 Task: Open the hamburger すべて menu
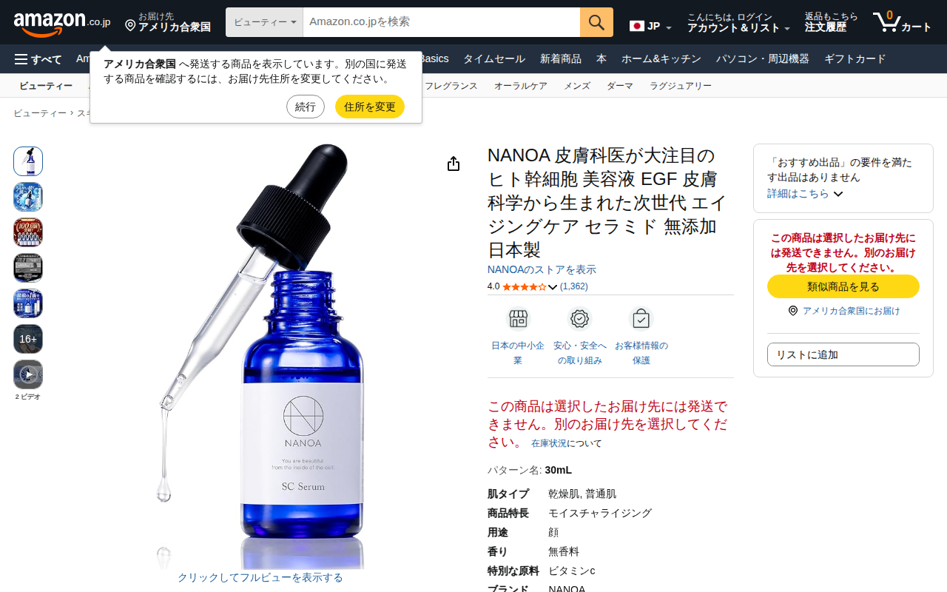(38, 59)
